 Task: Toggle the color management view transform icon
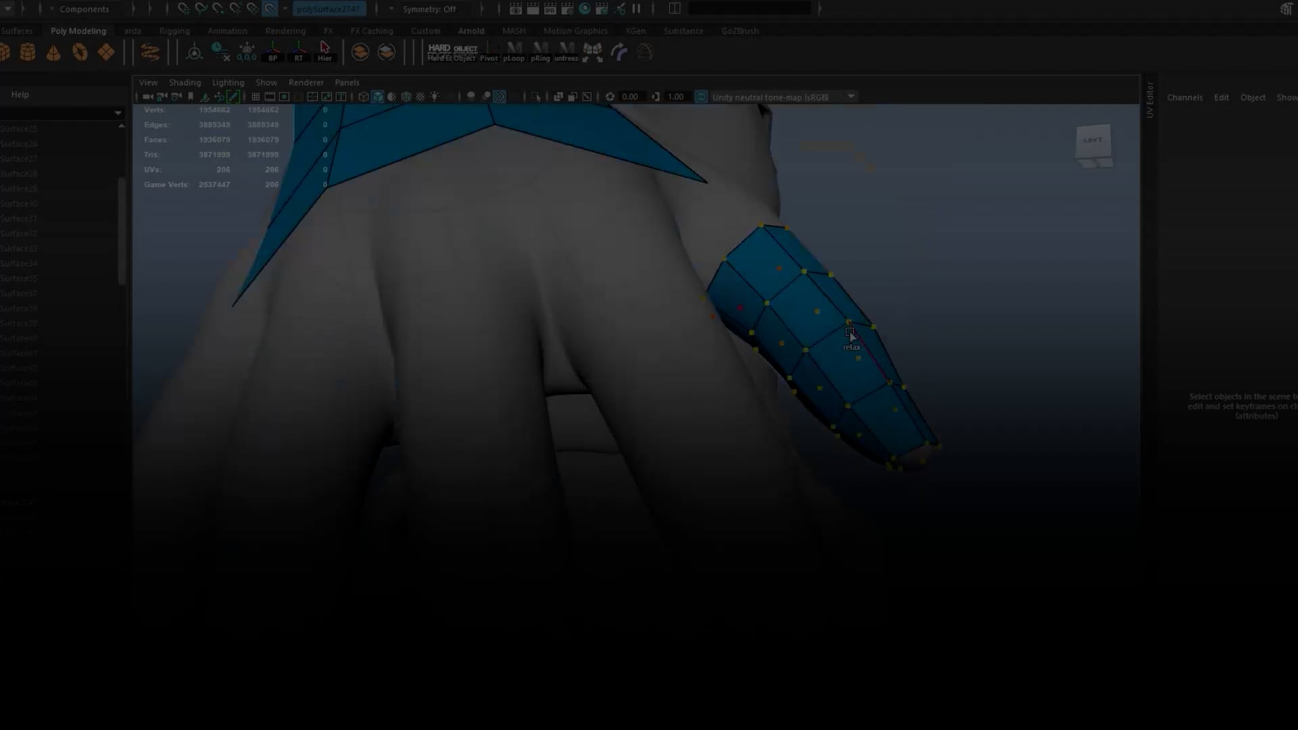tap(701, 97)
